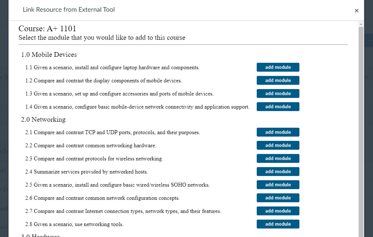This screenshot has width=373, height=237.
Task: Click the 2.0 Networking section heading
Action: [x=43, y=120]
